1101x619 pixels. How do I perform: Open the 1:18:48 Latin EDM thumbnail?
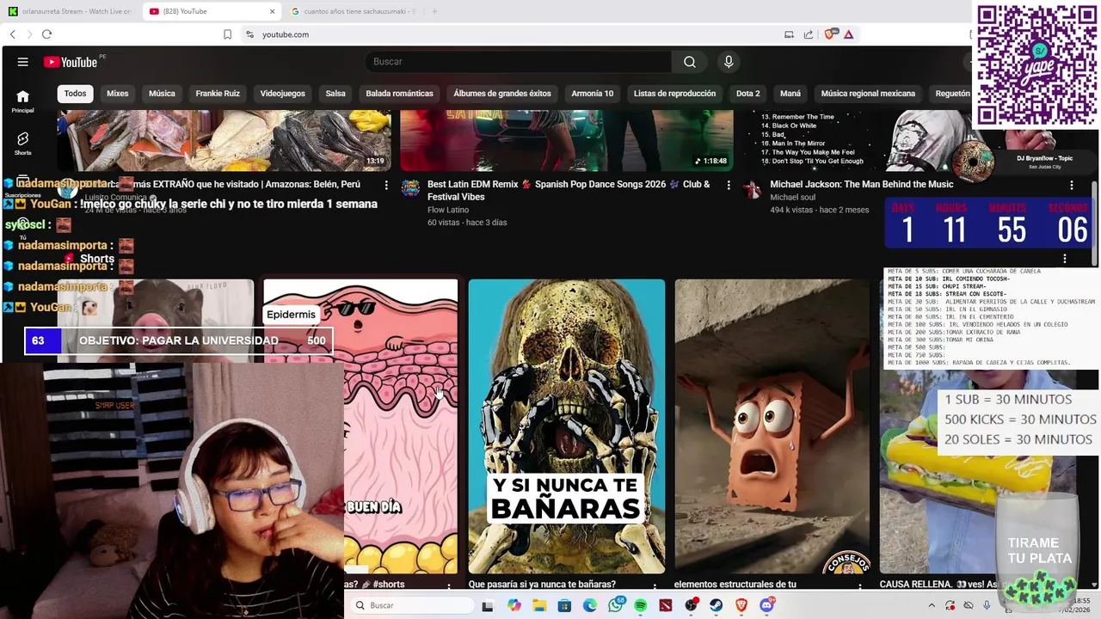pyautogui.click(x=567, y=140)
